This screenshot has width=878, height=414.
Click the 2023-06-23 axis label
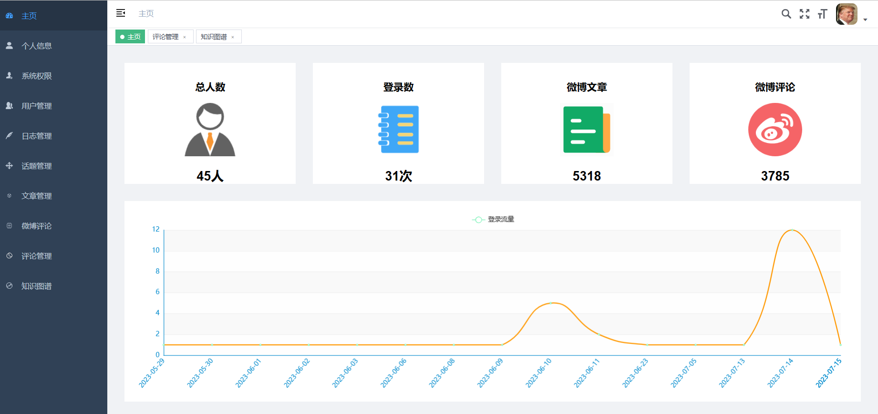[635, 373]
